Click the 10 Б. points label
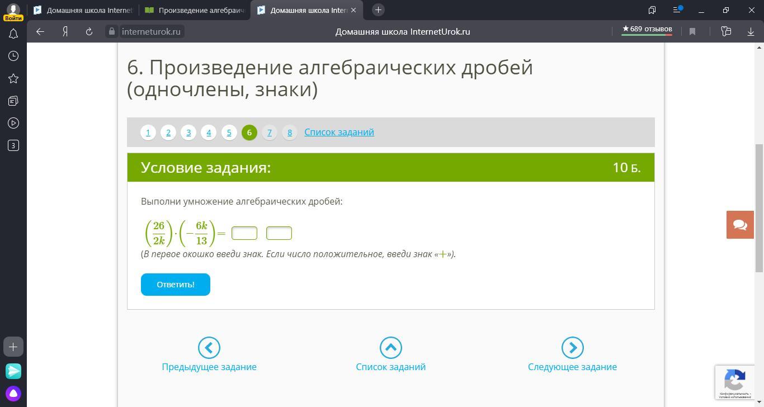The image size is (764, 407). pyautogui.click(x=626, y=168)
